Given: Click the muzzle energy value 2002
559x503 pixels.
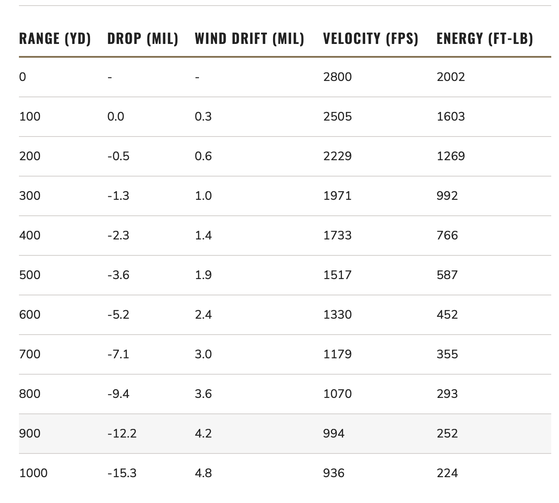Looking at the screenshot, I should pyautogui.click(x=451, y=77).
